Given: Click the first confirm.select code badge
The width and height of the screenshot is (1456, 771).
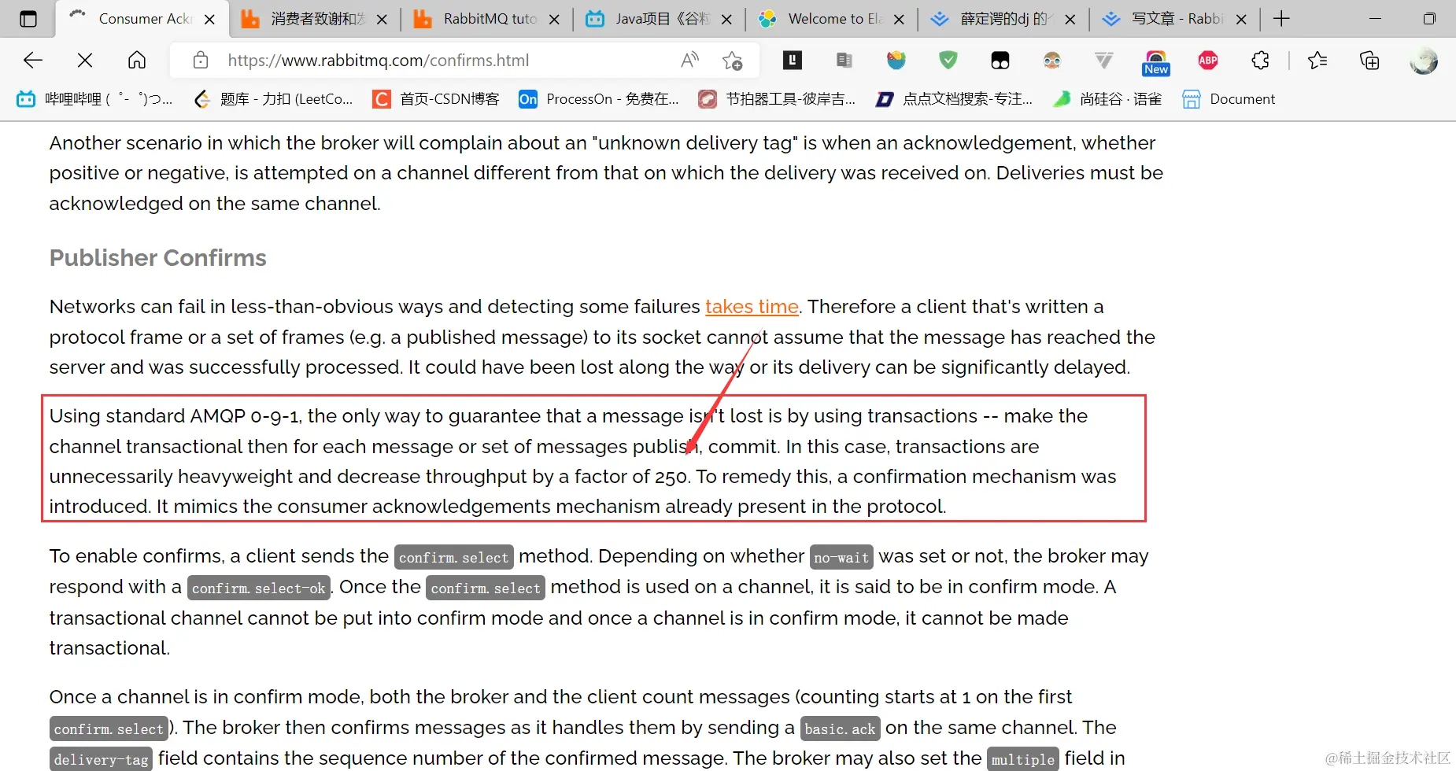Looking at the screenshot, I should pyautogui.click(x=454, y=557).
